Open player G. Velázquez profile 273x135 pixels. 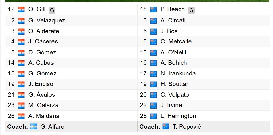tap(47, 20)
